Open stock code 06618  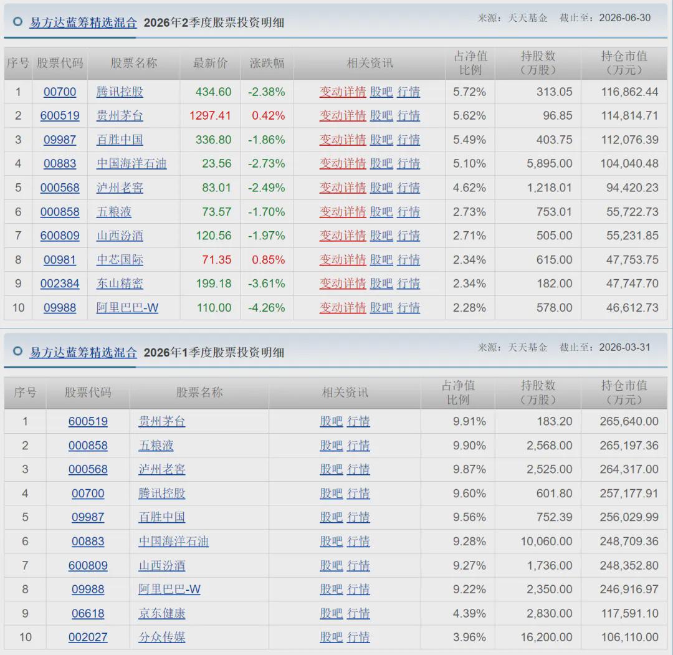(x=88, y=614)
